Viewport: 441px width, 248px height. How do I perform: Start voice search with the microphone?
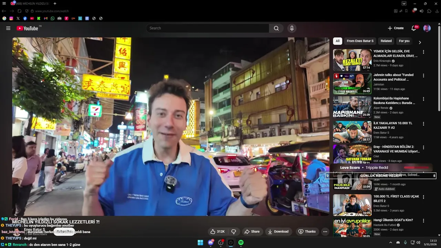(x=292, y=28)
